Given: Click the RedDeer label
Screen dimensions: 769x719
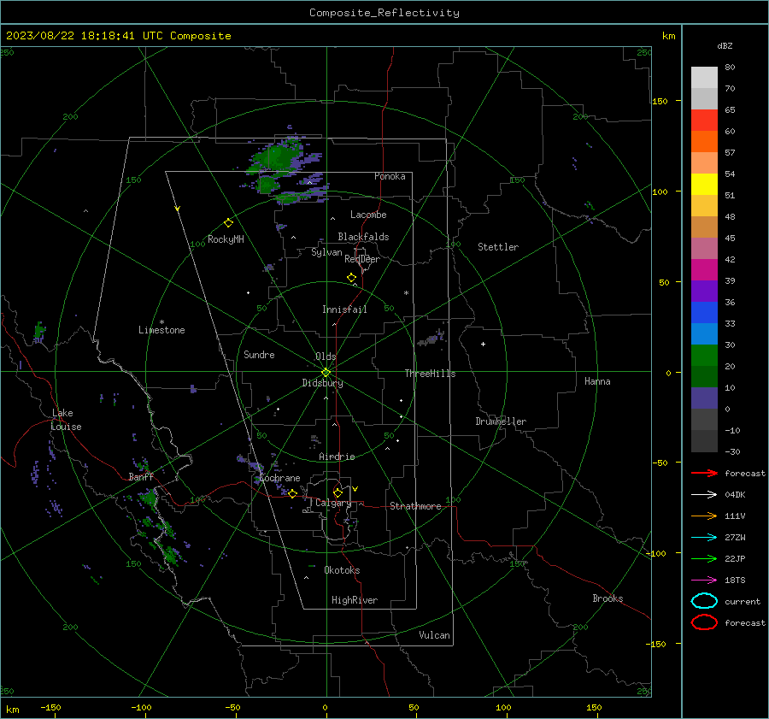Looking at the screenshot, I should tap(362, 259).
